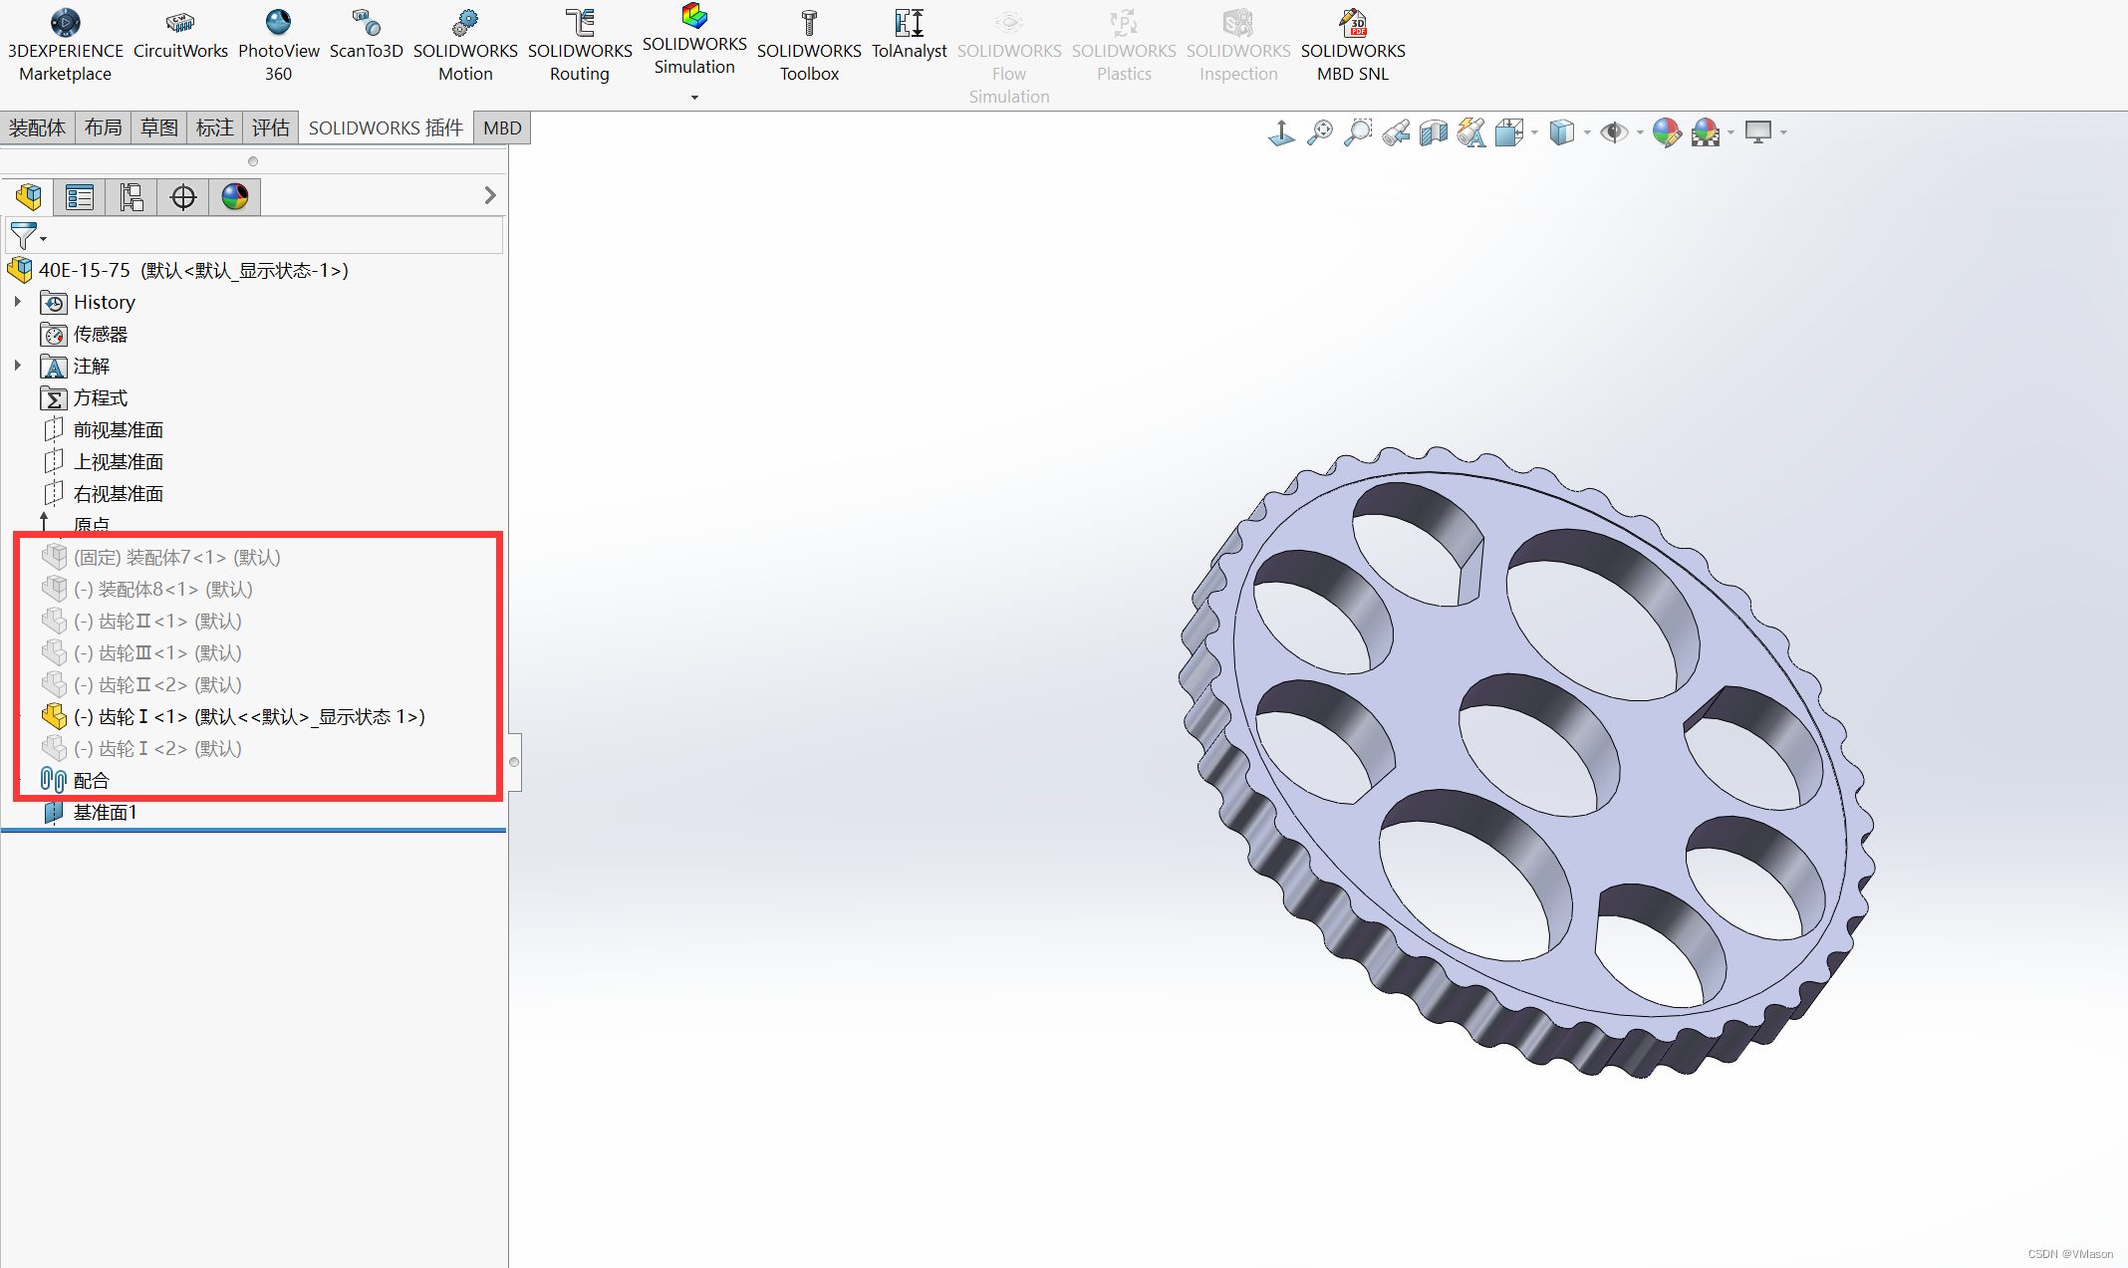Click the feature tree filter funnel
This screenshot has width=2128, height=1268.
22,236
